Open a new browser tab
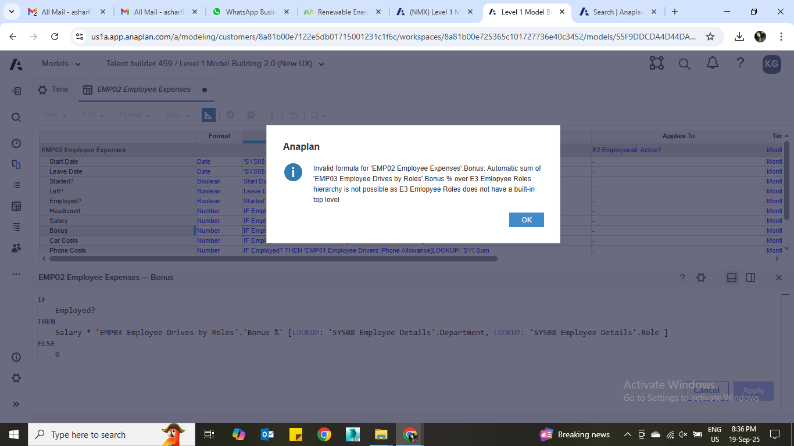The height and width of the screenshot is (446, 794). tap(674, 12)
